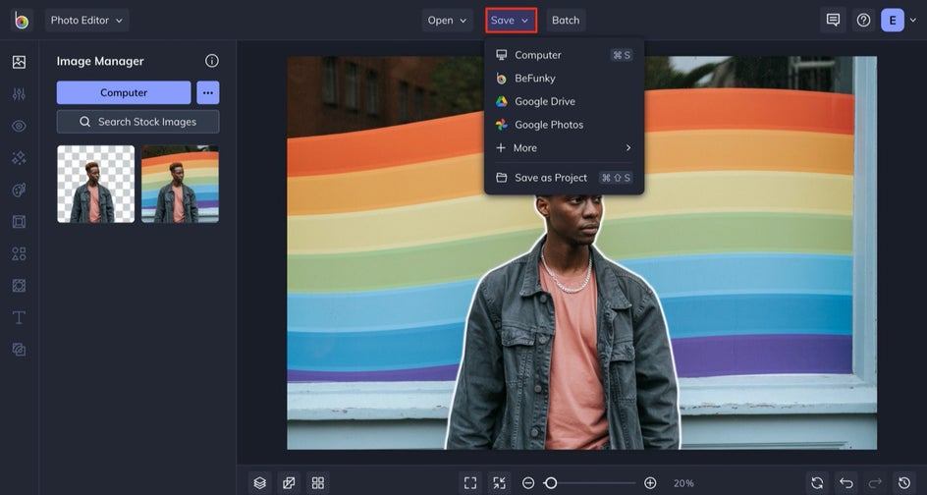Screen dimensions: 927x495
Task: Expand the More submenu
Action: pos(564,148)
